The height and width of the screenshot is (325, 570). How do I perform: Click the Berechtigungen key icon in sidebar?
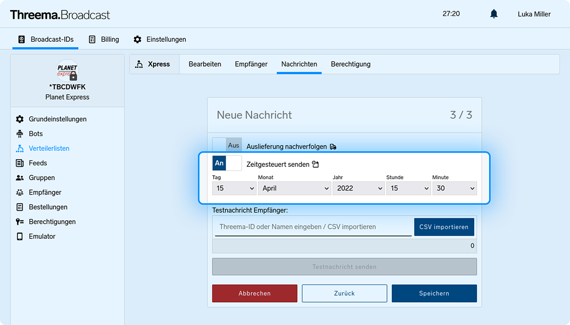[x=20, y=222]
